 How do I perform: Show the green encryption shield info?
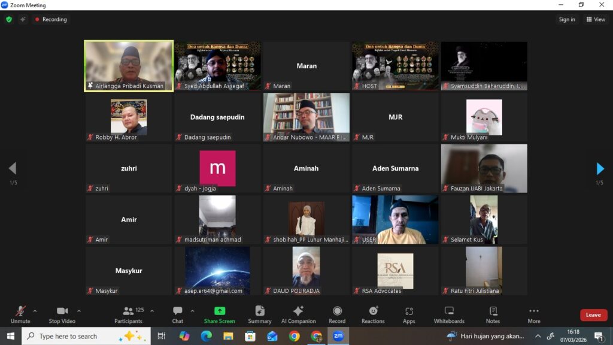tap(9, 19)
